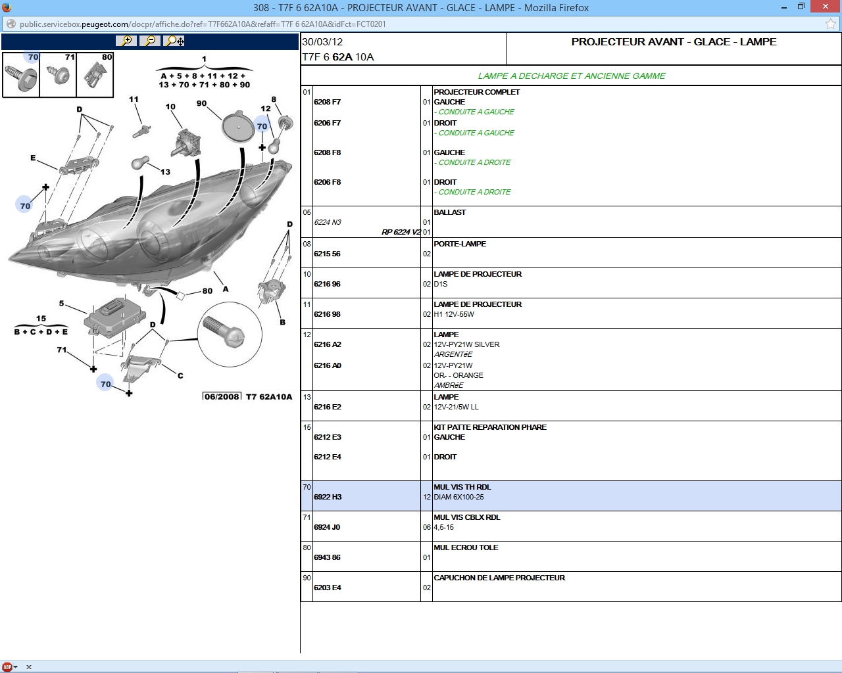Click the clip nut 80 thumbnail
This screenshot has width=842, height=673.
tap(95, 76)
